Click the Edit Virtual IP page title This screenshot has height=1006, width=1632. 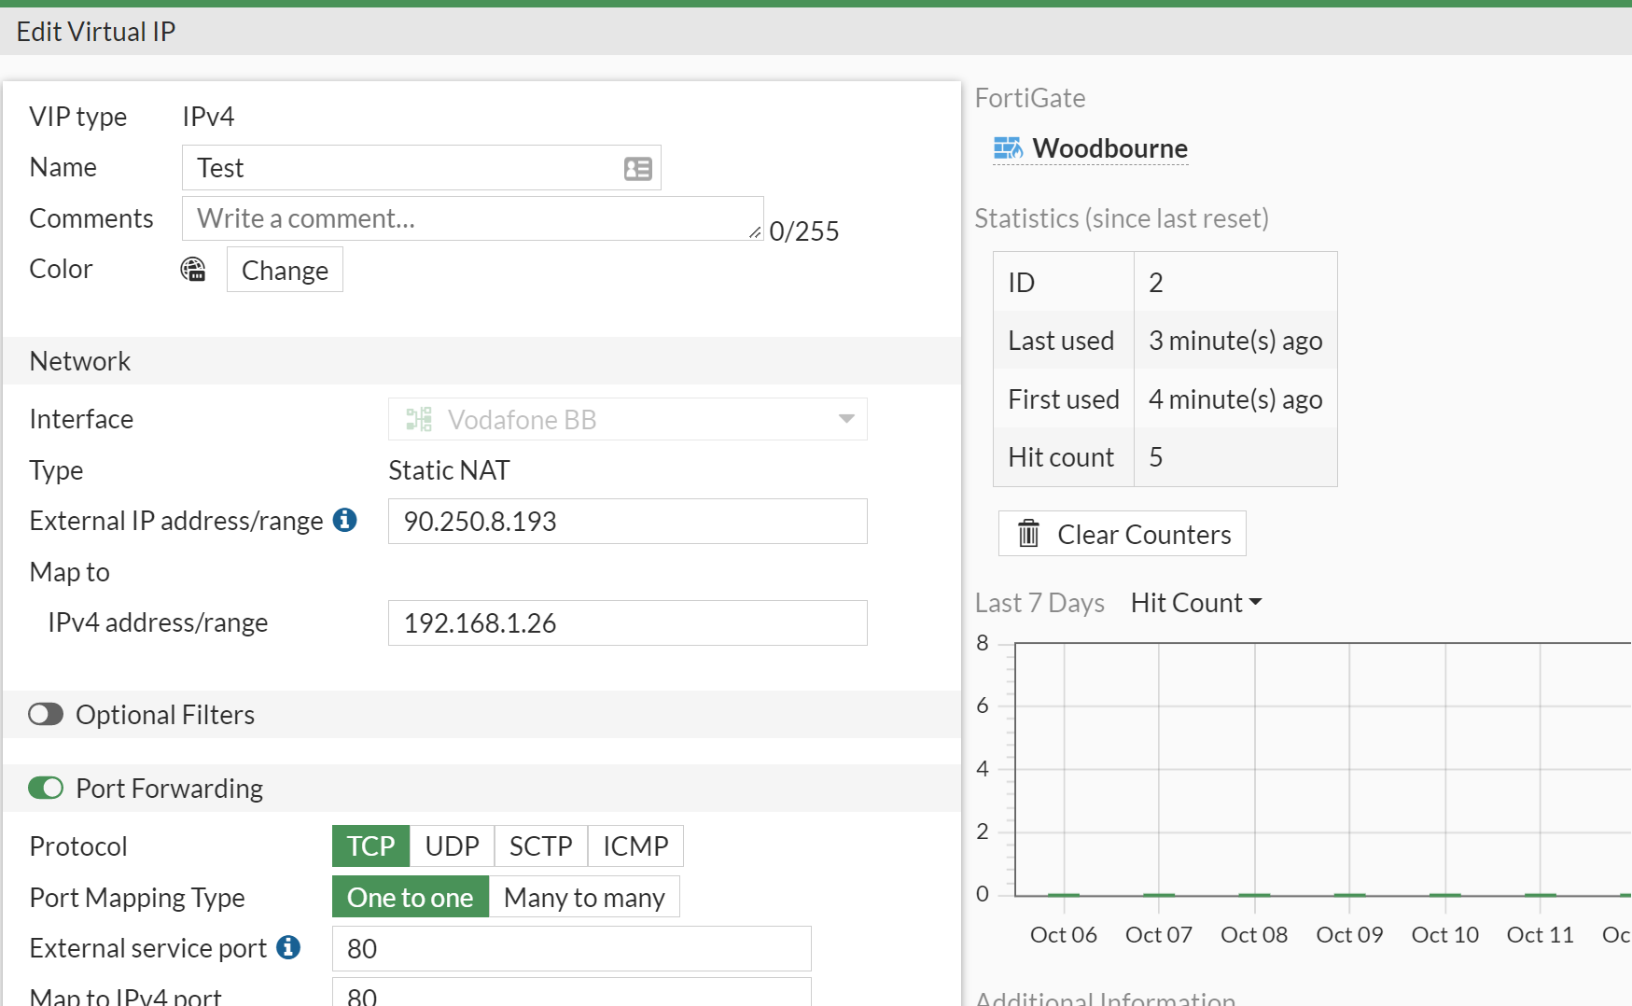coord(96,32)
